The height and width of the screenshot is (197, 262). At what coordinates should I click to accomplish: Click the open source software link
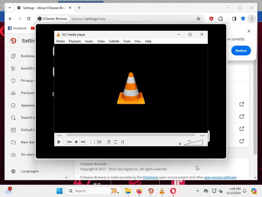click(220, 178)
